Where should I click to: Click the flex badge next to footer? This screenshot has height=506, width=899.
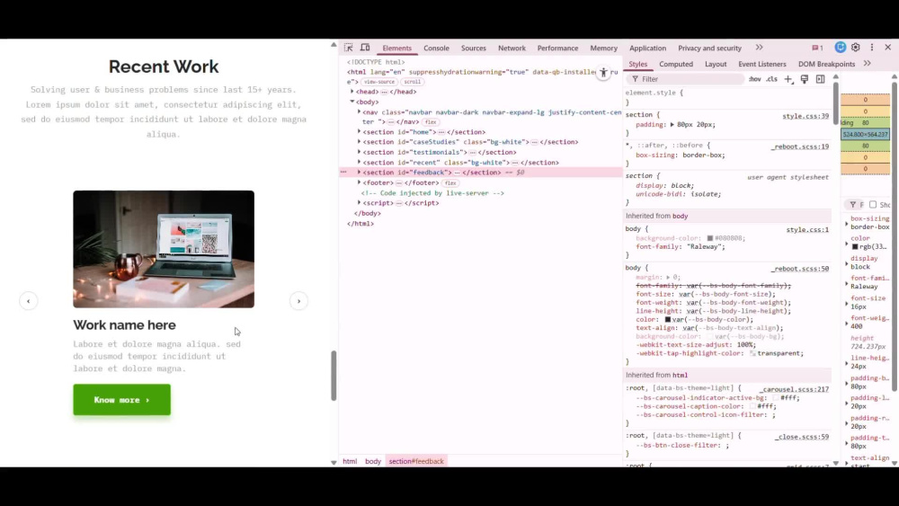(450, 183)
